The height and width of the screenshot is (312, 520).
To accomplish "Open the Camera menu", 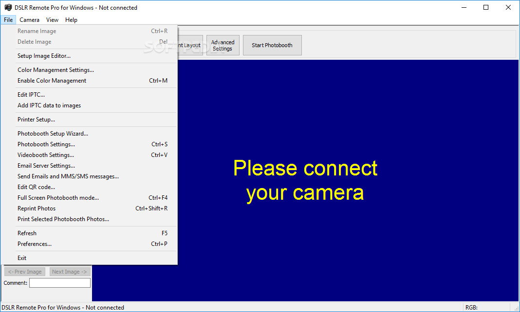I will pos(29,20).
